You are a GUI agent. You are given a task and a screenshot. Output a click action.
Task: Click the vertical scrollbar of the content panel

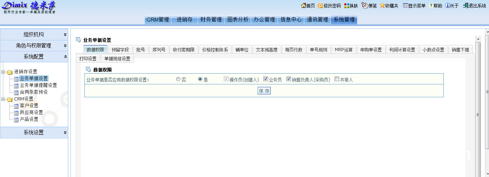478,114
